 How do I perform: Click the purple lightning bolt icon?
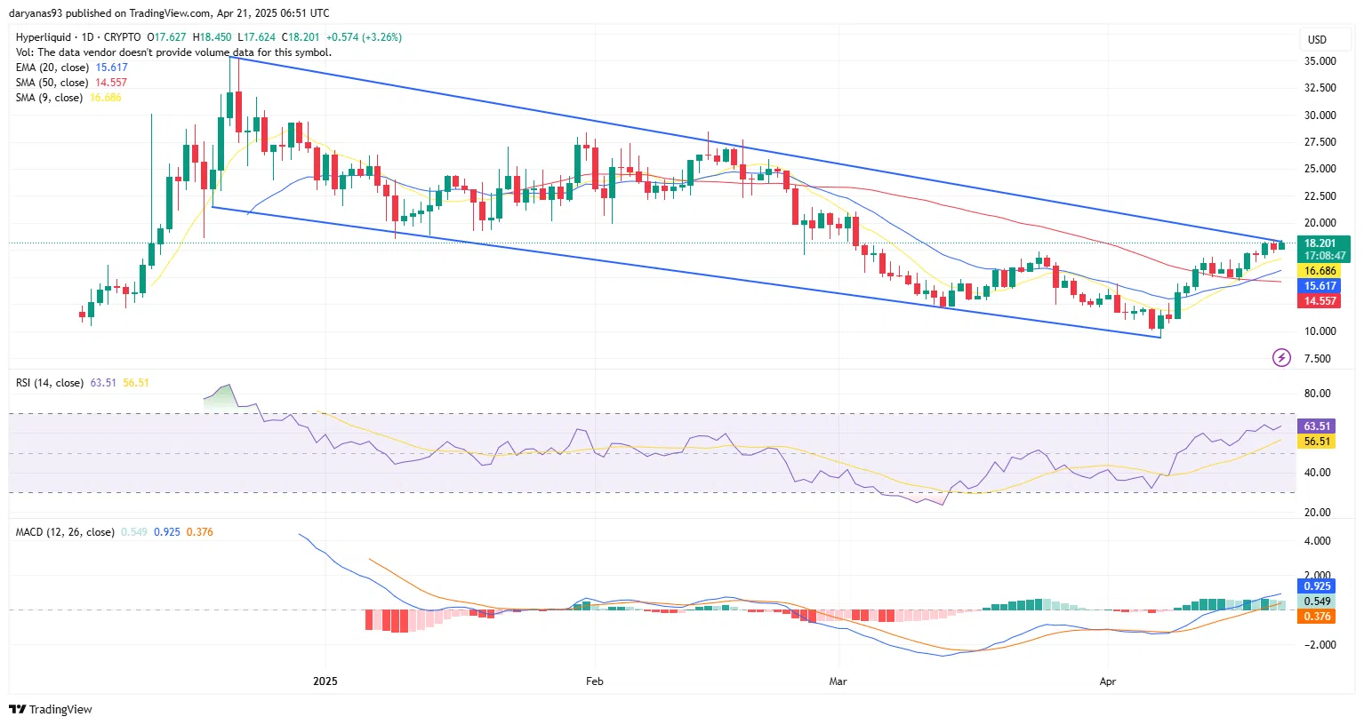pos(1281,357)
